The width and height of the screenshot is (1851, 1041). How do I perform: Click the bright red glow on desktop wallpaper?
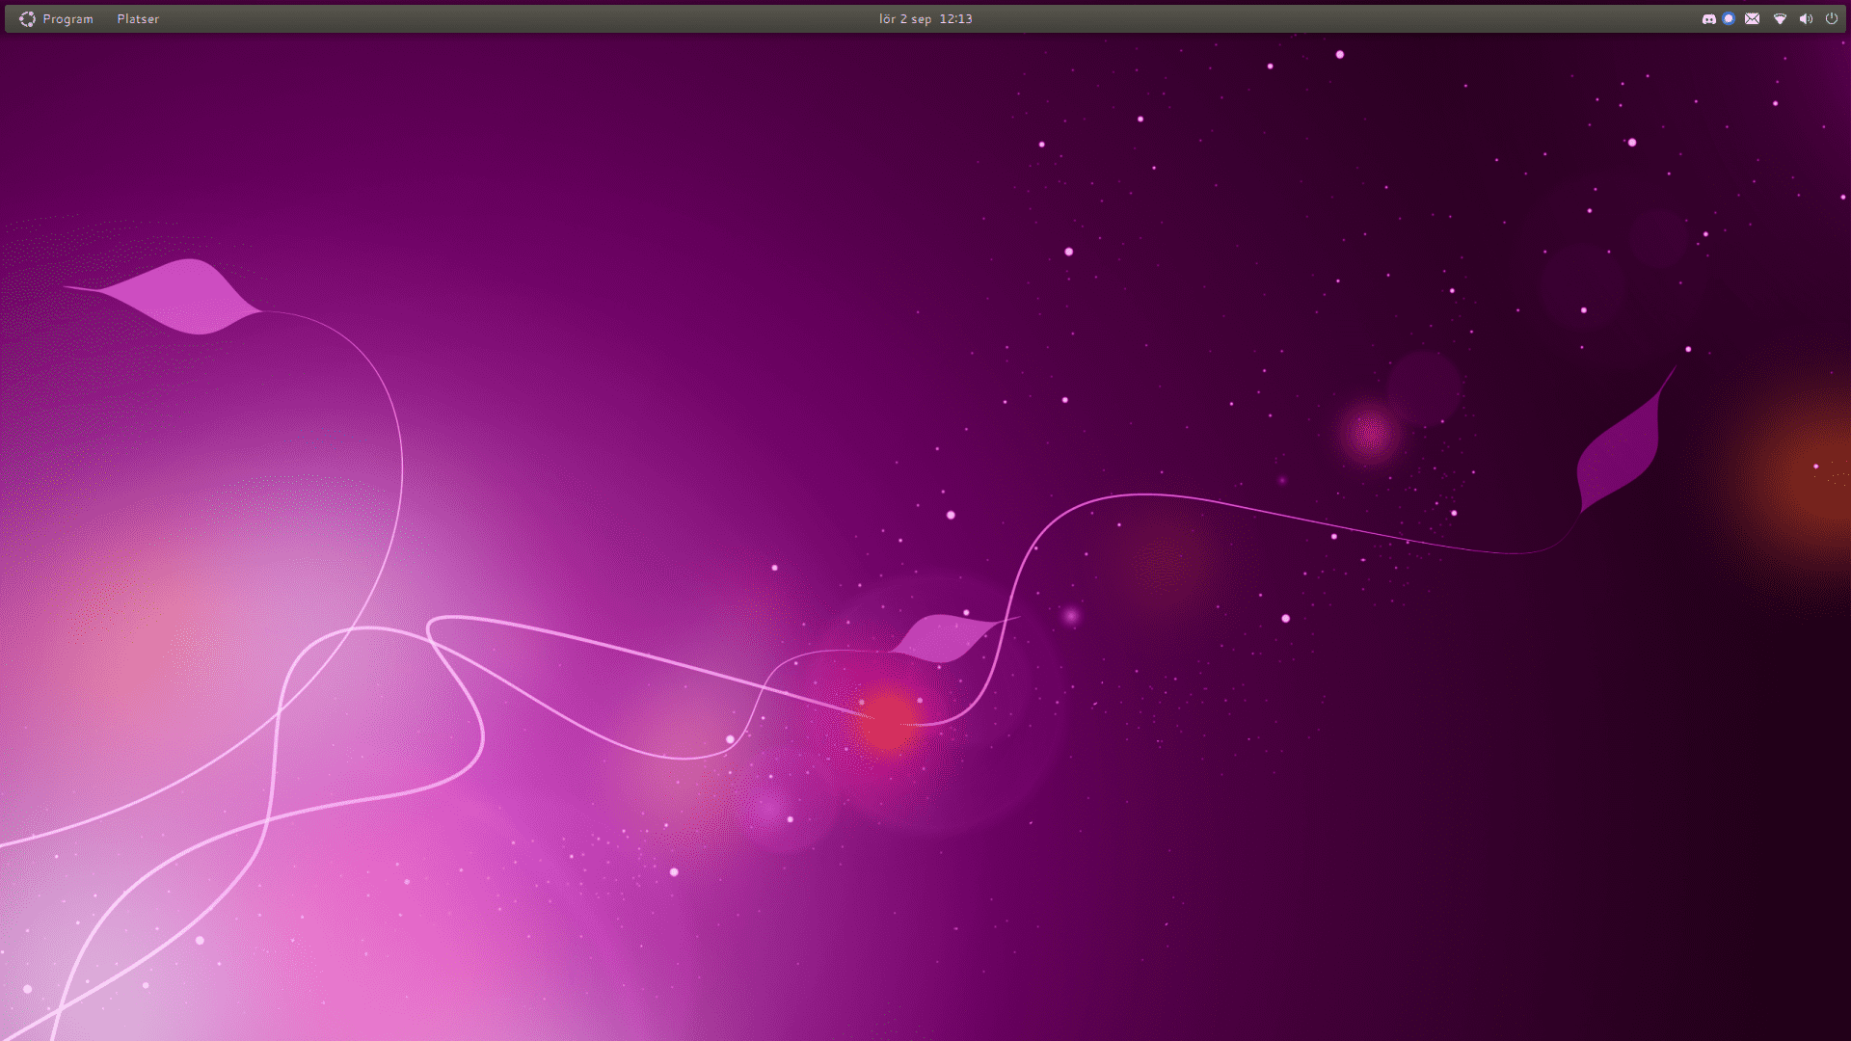(x=887, y=721)
